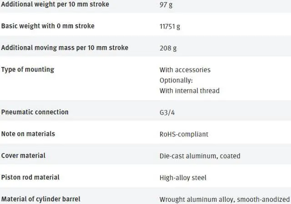Click the "Wrought aluminum alloy, smooth-anodized" value
Image resolution: width=291 pixels, height=204 pixels.
(224, 199)
